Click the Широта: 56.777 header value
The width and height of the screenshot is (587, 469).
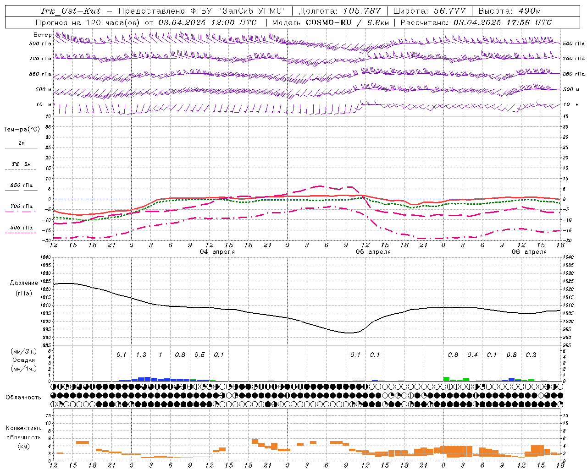[x=429, y=11]
